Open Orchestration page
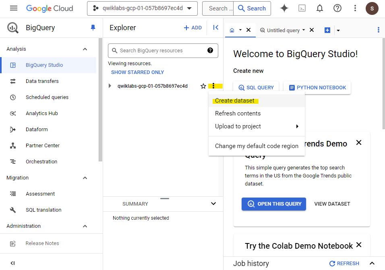The image size is (385, 270). pos(48,162)
